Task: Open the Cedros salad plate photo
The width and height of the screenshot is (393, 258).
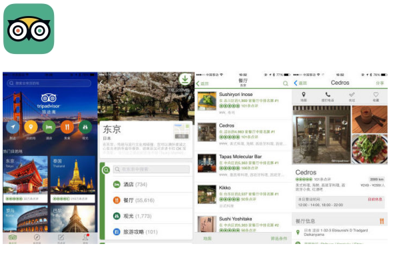Action: tap(370, 149)
